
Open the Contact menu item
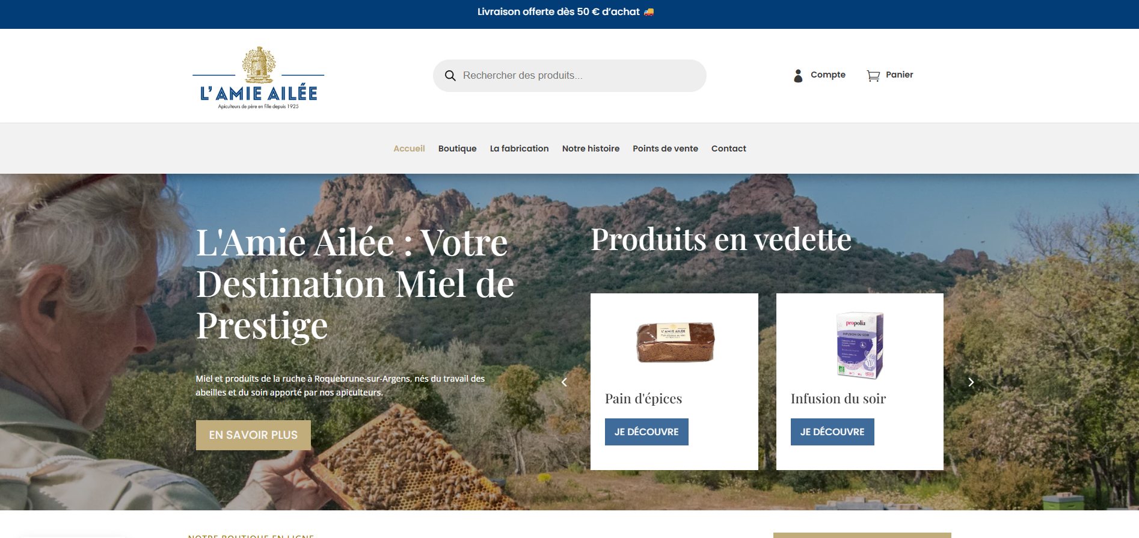[x=728, y=148]
